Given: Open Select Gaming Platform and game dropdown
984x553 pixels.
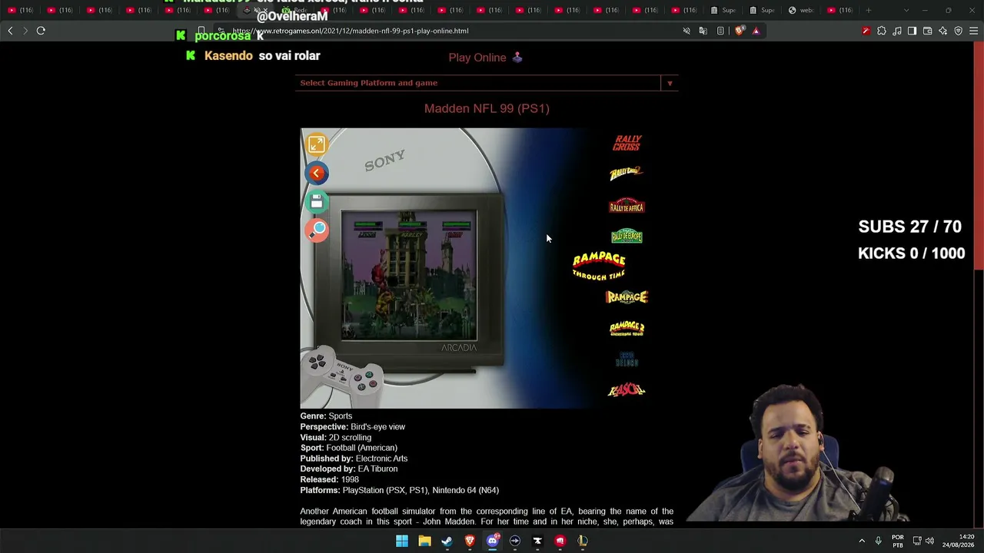Looking at the screenshot, I should point(487,83).
